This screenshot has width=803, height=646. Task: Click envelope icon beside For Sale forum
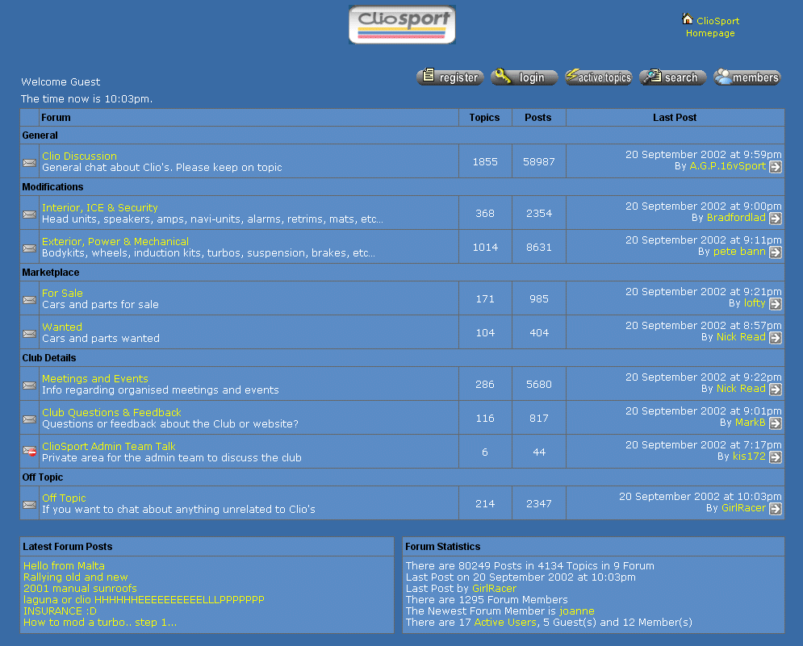point(30,300)
